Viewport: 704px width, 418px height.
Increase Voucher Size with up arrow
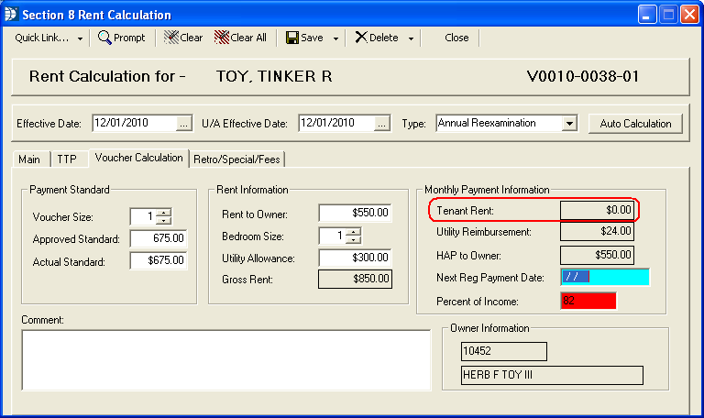(x=164, y=213)
